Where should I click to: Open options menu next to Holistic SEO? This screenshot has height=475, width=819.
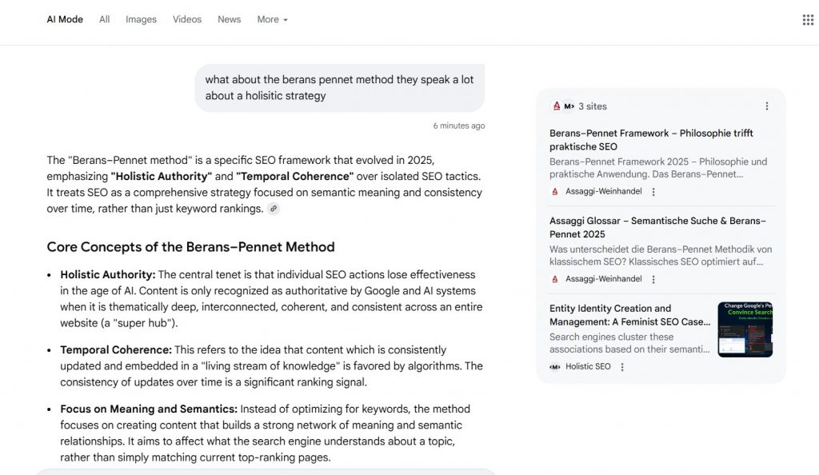[622, 367]
